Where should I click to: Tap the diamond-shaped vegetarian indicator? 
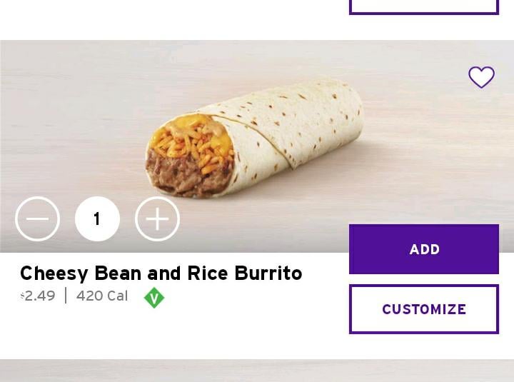coord(154,298)
